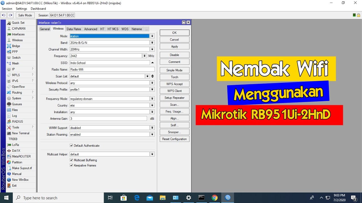Image resolution: width=362 pixels, height=203 pixels.
Task: Open MetaROUTER in sidebar
Action: pos(21,156)
